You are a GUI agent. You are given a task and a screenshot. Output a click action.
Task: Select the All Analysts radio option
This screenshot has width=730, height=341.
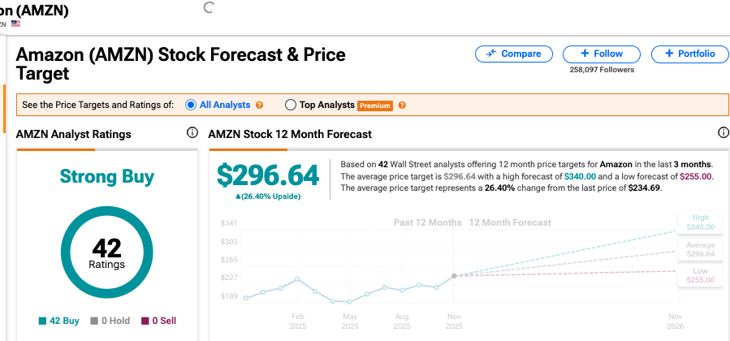click(x=191, y=105)
